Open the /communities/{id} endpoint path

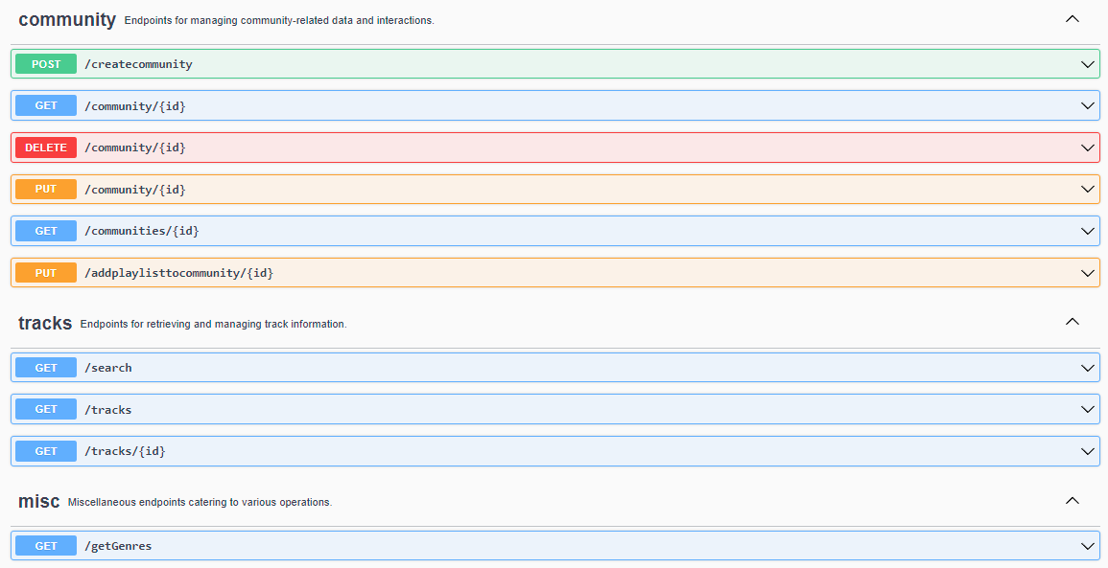[x=141, y=231]
